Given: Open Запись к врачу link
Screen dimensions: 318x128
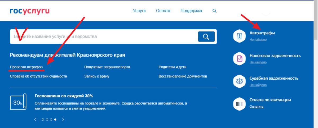Looking at the screenshot, I should point(97,76).
